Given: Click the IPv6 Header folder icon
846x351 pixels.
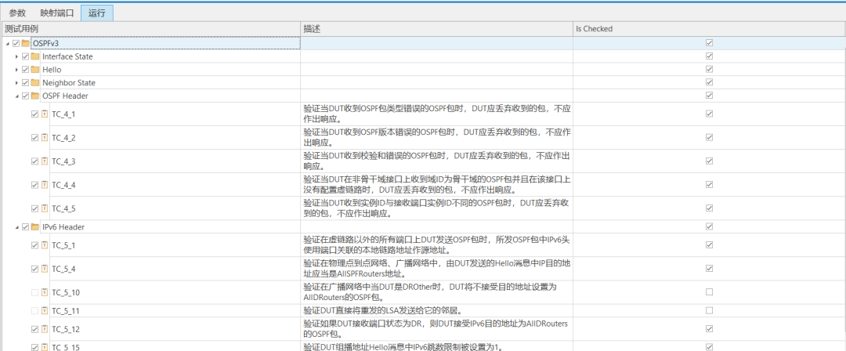Looking at the screenshot, I should coord(35,227).
